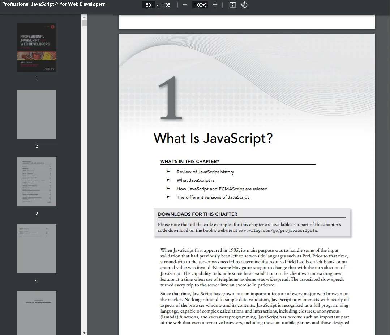The height and width of the screenshot is (335, 390).
Task: Click the document title in the toolbar
Action: 53,4
